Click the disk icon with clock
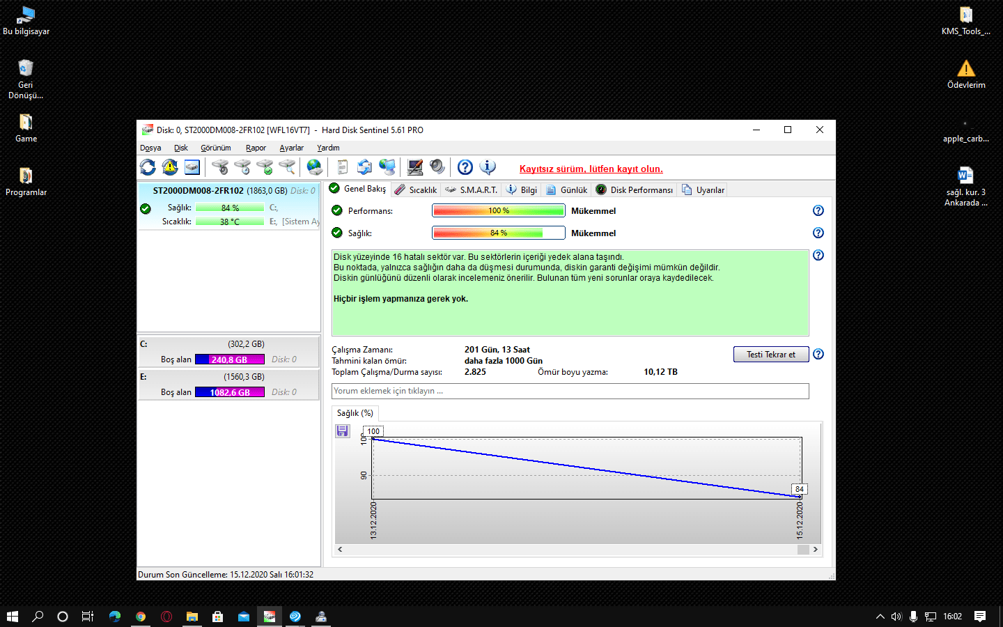 242,167
